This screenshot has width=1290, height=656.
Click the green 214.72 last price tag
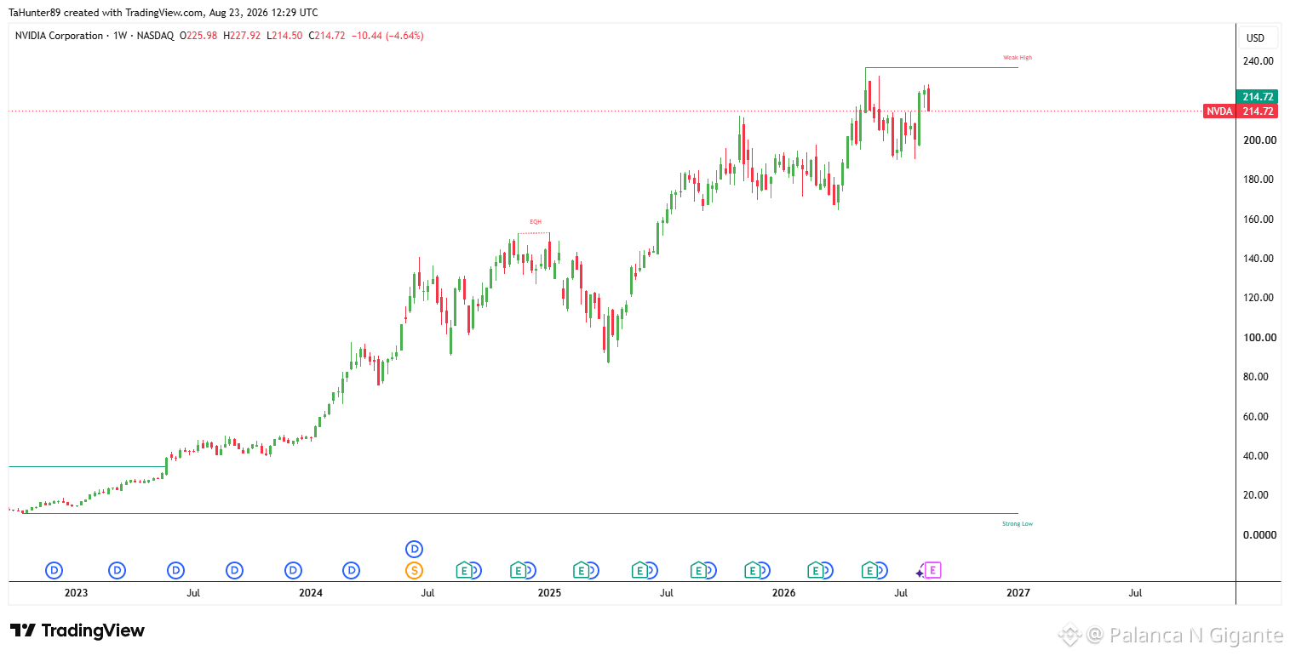tap(1258, 97)
